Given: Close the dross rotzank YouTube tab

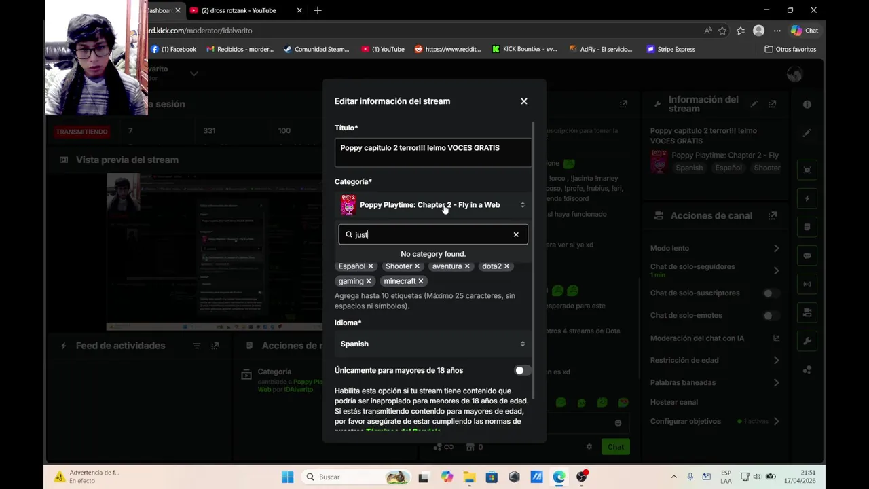Looking at the screenshot, I should coord(299,10).
